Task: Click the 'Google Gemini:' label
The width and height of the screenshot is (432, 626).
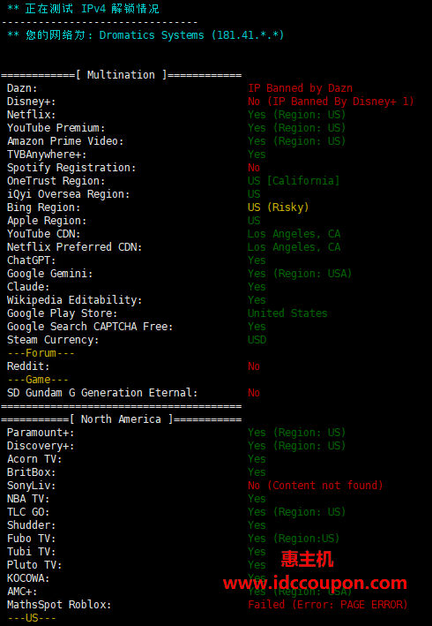Action: (50, 274)
